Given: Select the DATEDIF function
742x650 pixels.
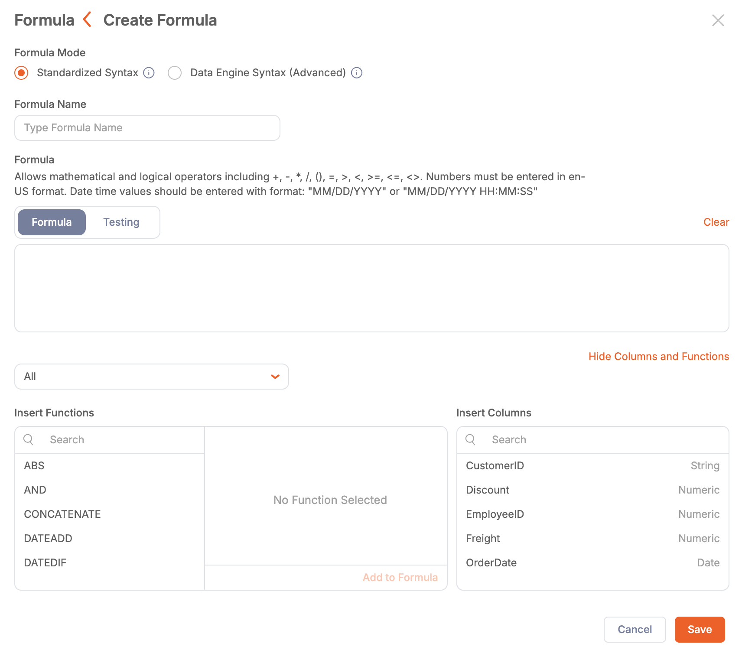Looking at the screenshot, I should point(45,562).
